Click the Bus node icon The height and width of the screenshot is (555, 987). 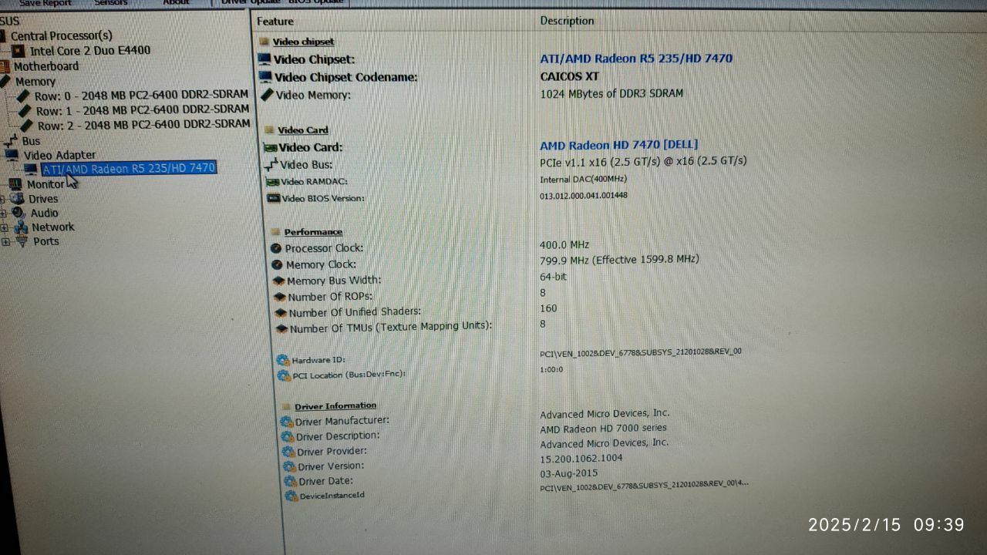11,141
